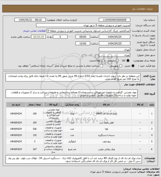
Task: Tick the اسناد خزانه اسلامی payment checkbox
Action: click(x=101, y=66)
